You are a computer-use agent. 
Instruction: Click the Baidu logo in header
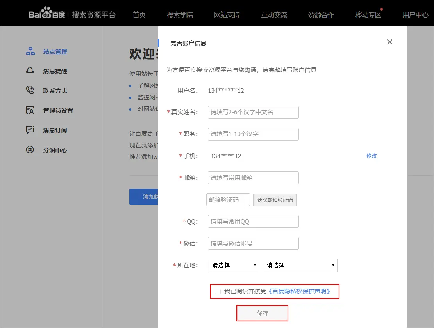tap(46, 14)
